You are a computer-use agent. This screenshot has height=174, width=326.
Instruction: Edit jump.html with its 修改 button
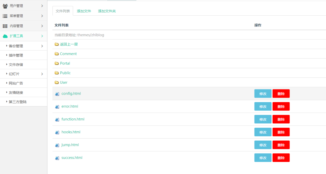(263, 145)
